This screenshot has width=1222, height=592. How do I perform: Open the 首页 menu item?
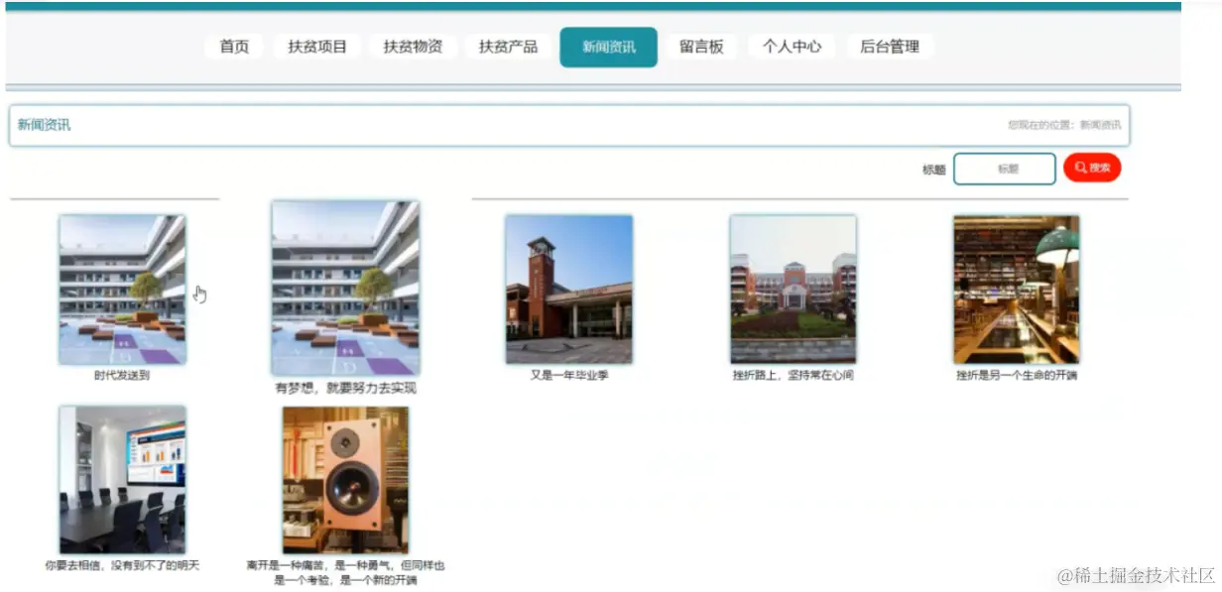pyautogui.click(x=234, y=47)
